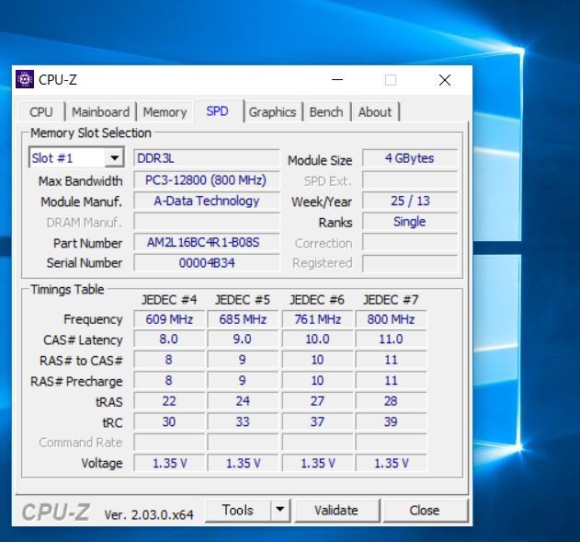Select the Serial Number field 00004B34
The image size is (580, 542).
click(x=206, y=263)
